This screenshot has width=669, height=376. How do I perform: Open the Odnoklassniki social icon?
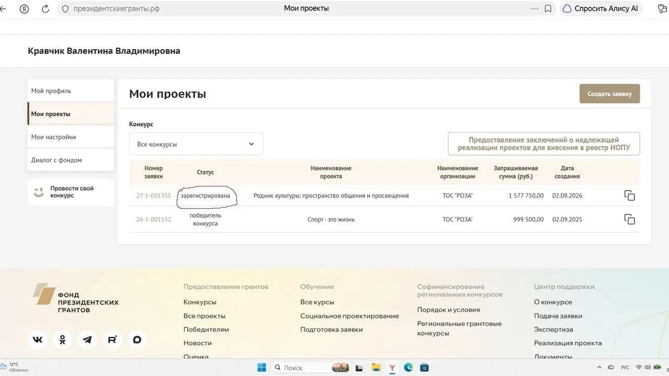coord(62,340)
